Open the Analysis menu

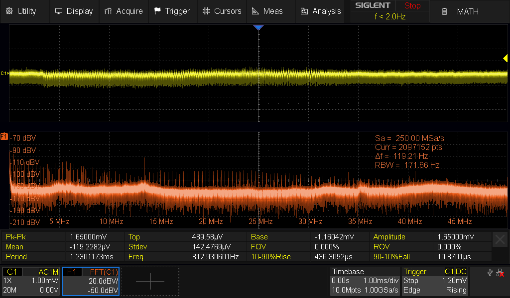click(321, 11)
